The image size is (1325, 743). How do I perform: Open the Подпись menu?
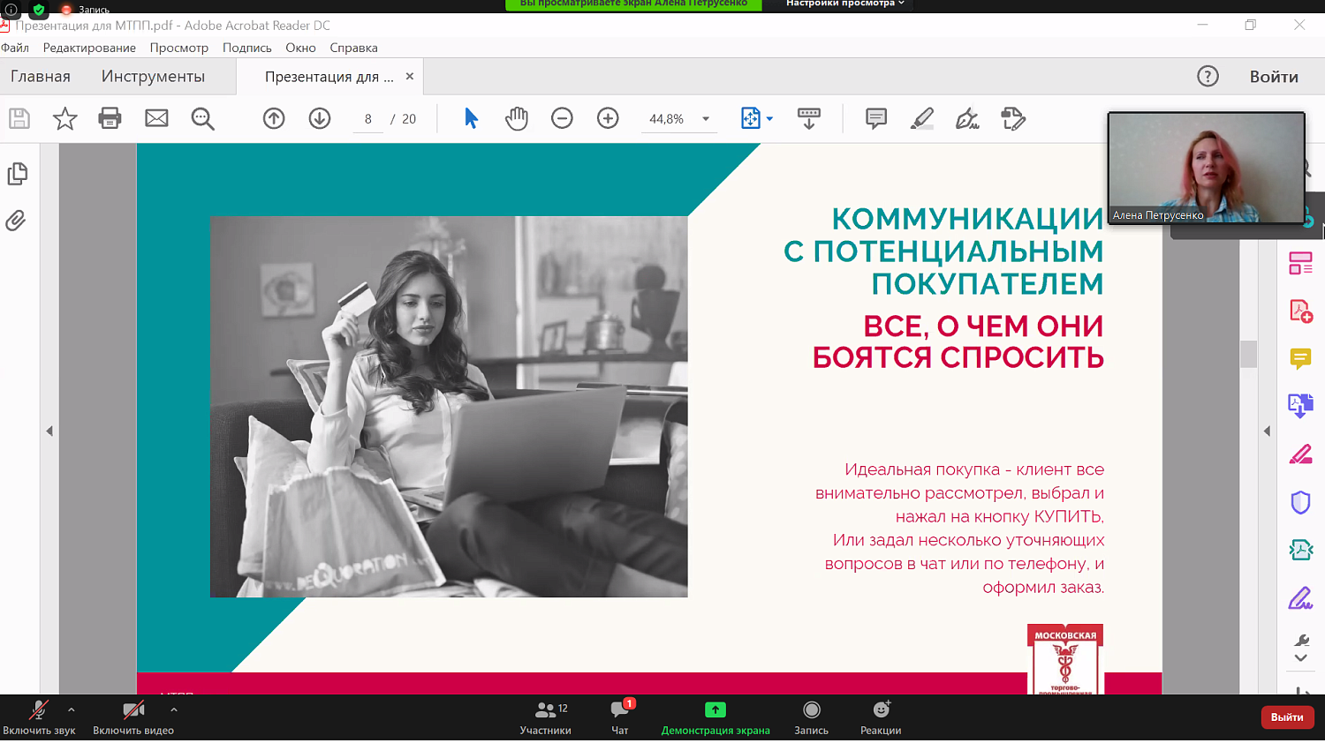[246, 48]
